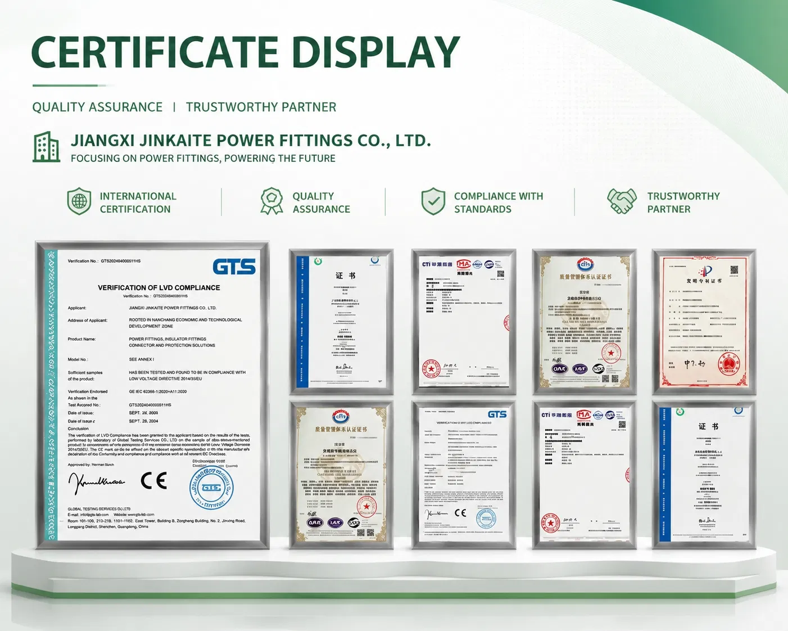The height and width of the screenshot is (631, 788).
Task: Click the handwritten signature on large certificate
Action: [96, 482]
